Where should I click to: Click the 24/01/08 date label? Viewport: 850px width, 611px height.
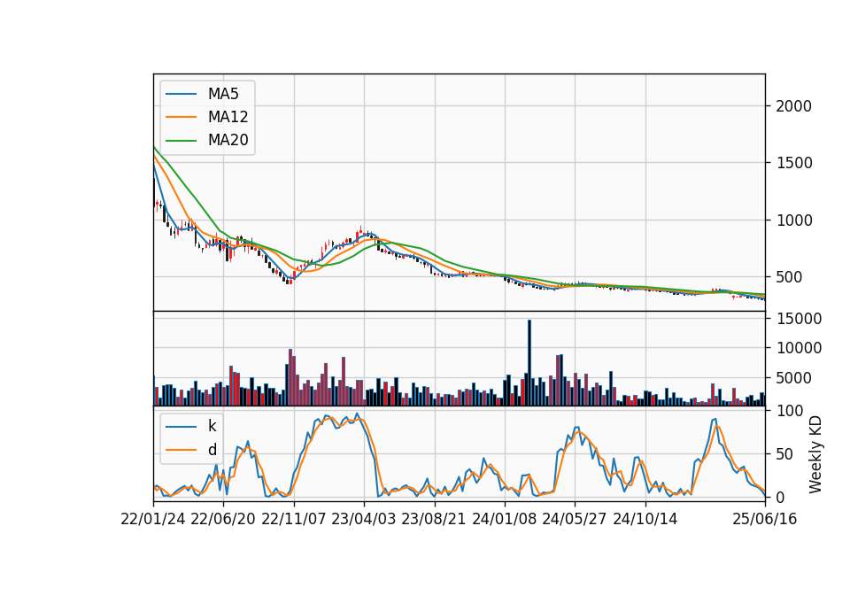pos(504,519)
